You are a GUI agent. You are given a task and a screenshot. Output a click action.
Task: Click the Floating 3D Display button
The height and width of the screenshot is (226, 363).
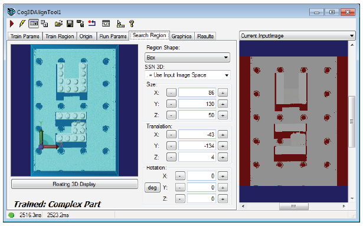click(74, 184)
